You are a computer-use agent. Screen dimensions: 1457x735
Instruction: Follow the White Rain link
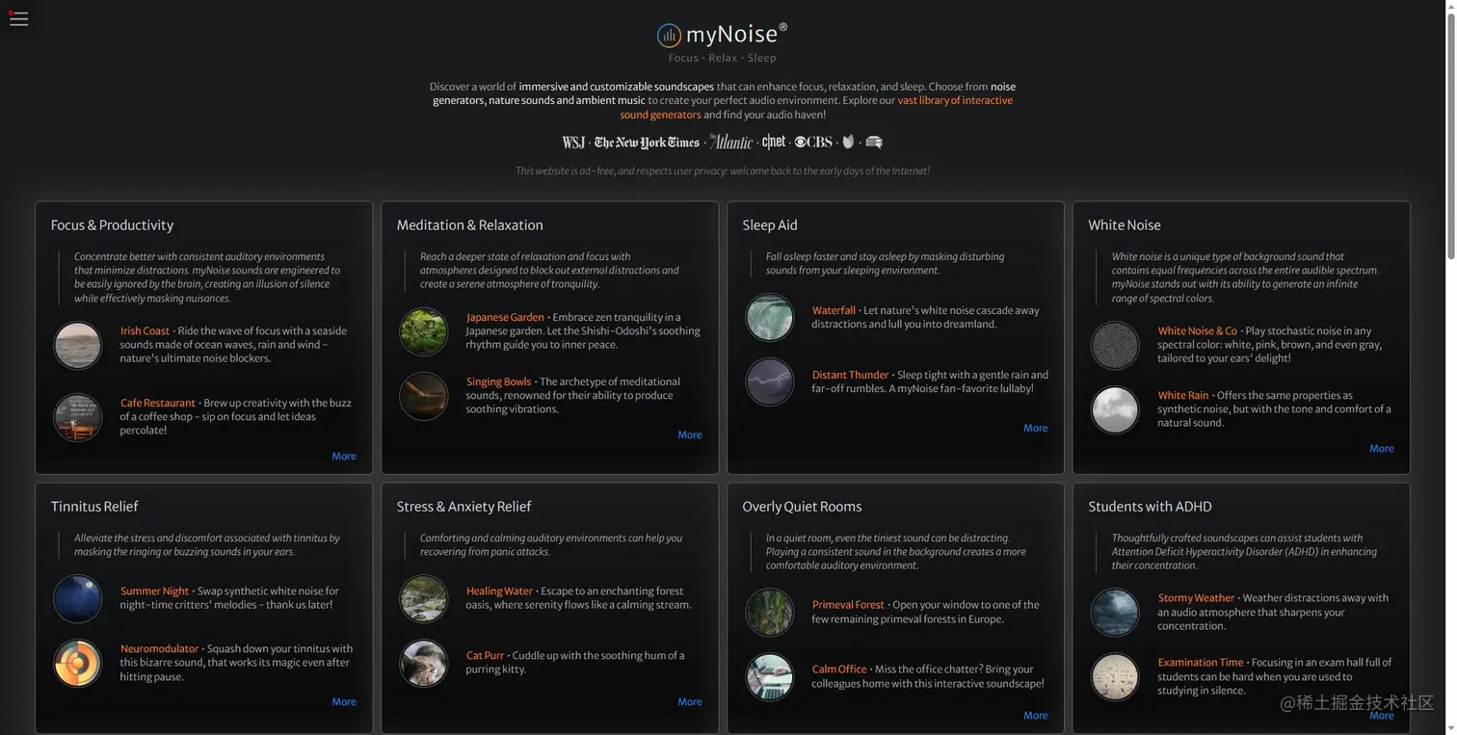pos(1183,395)
